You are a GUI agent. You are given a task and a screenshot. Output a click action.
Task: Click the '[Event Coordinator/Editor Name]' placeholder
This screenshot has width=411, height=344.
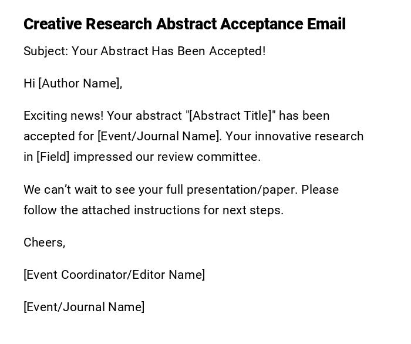click(x=114, y=275)
